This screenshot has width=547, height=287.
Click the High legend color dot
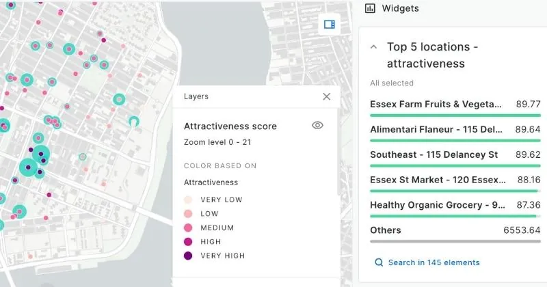click(x=188, y=242)
